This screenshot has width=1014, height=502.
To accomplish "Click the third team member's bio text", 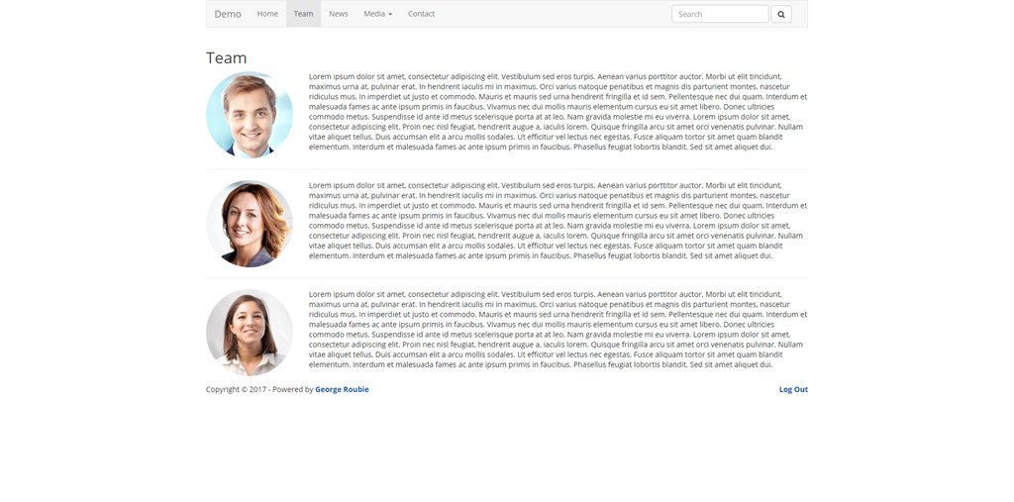I will coord(558,329).
